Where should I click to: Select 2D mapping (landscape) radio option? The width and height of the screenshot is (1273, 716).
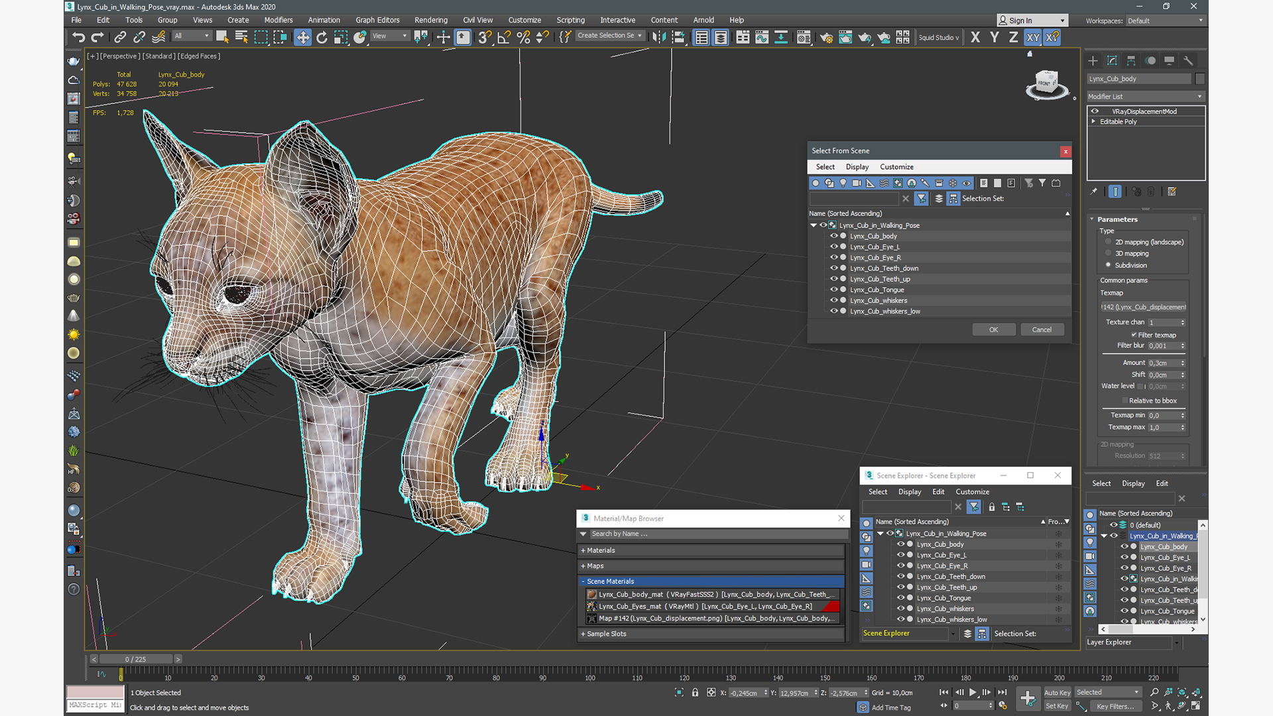pos(1108,242)
